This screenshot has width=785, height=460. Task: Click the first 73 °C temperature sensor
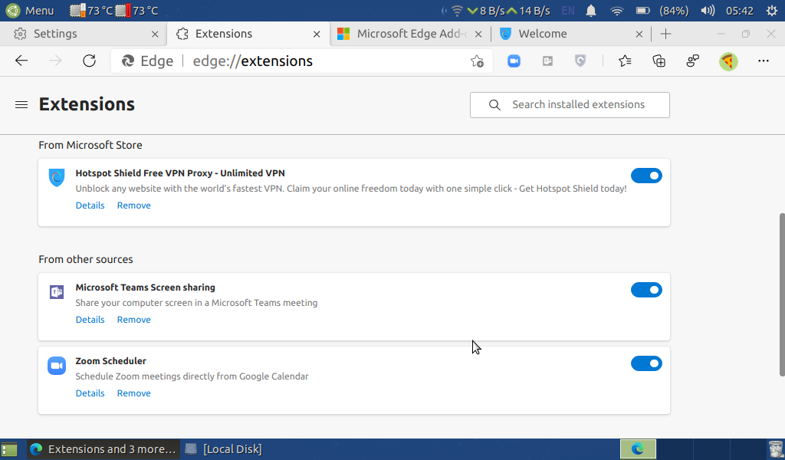(92, 11)
